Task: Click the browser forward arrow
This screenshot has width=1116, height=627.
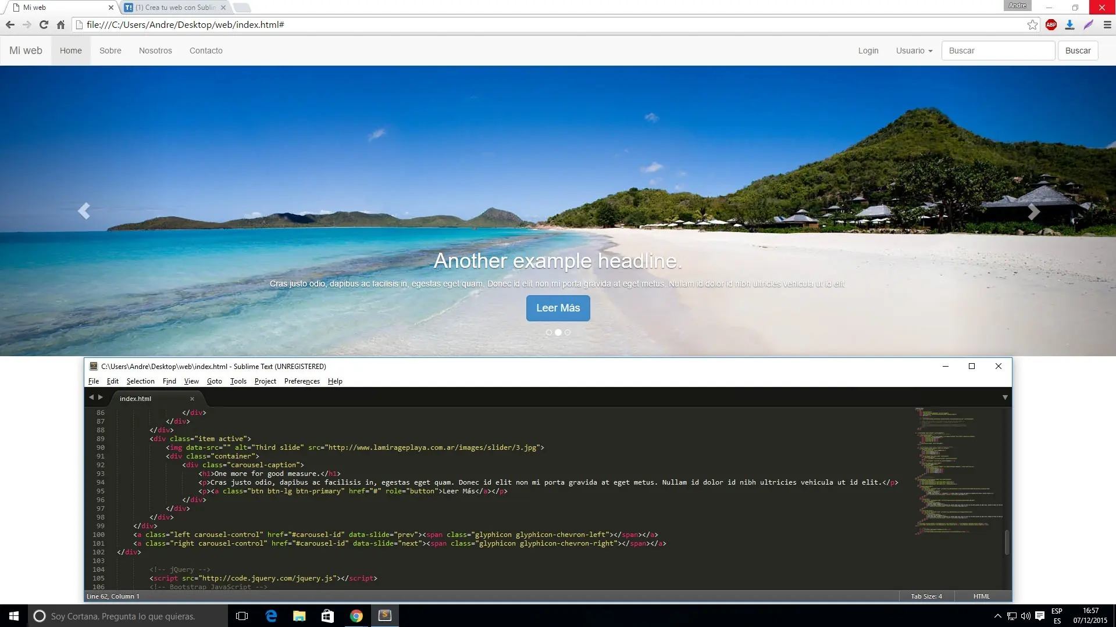Action: pos(27,25)
